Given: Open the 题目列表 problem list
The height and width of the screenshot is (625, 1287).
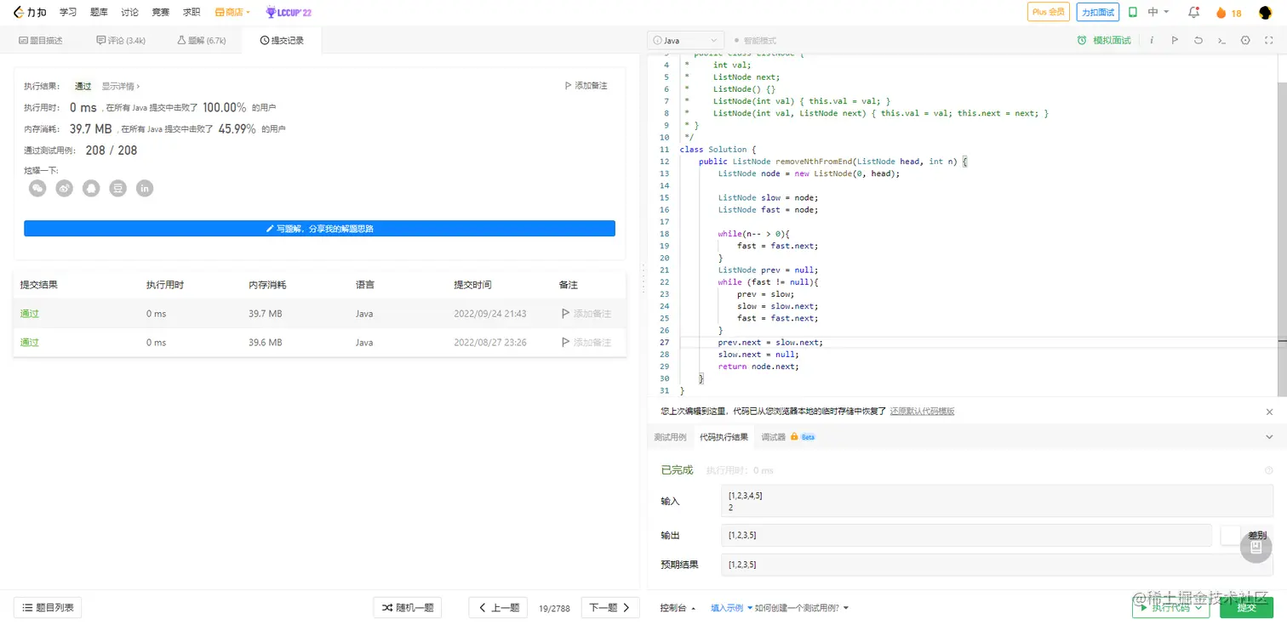Looking at the screenshot, I should tap(48, 608).
